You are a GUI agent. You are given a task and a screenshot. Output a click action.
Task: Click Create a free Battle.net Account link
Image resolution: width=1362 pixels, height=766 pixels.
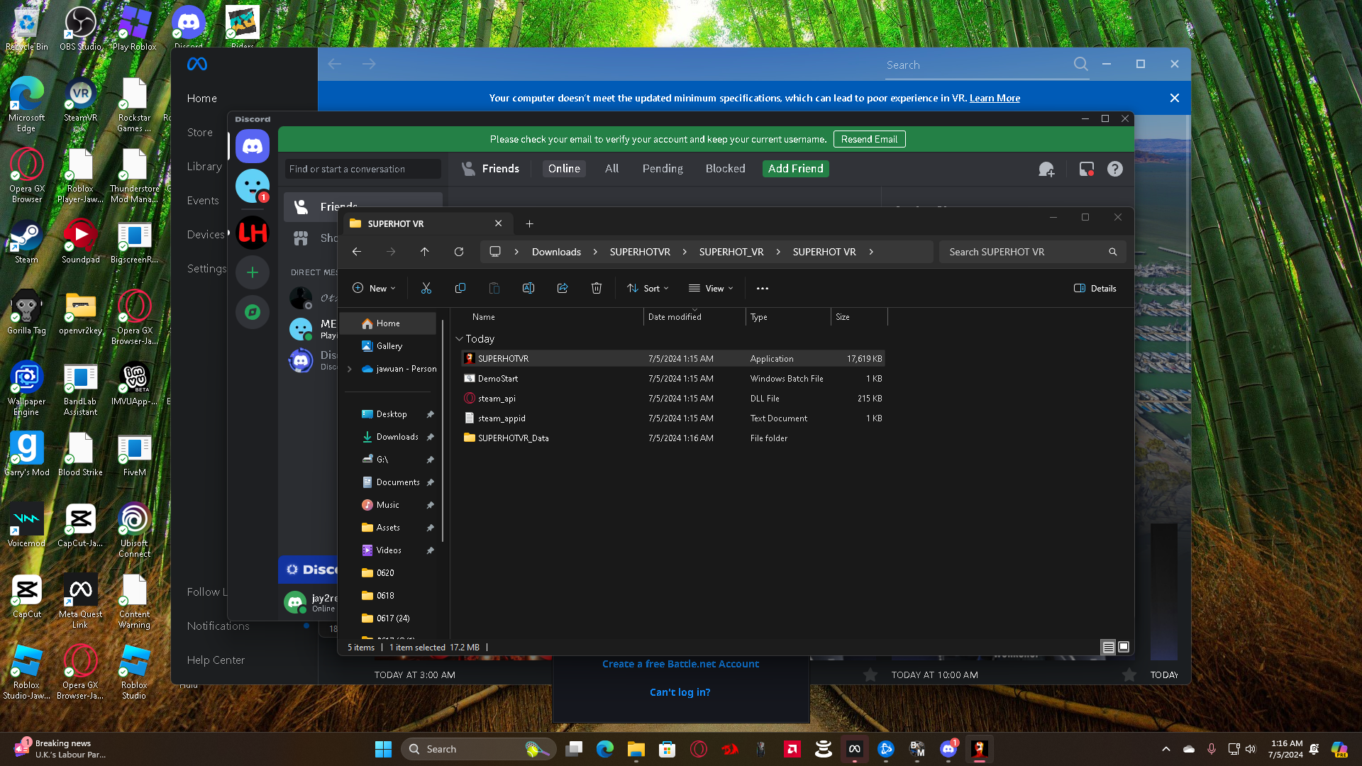pyautogui.click(x=680, y=664)
